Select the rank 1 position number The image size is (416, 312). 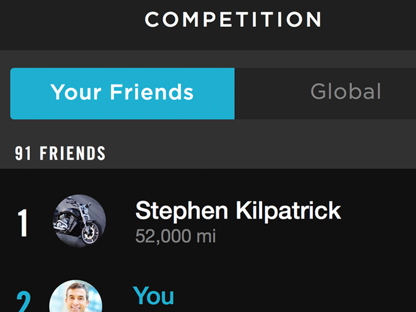pos(23,223)
